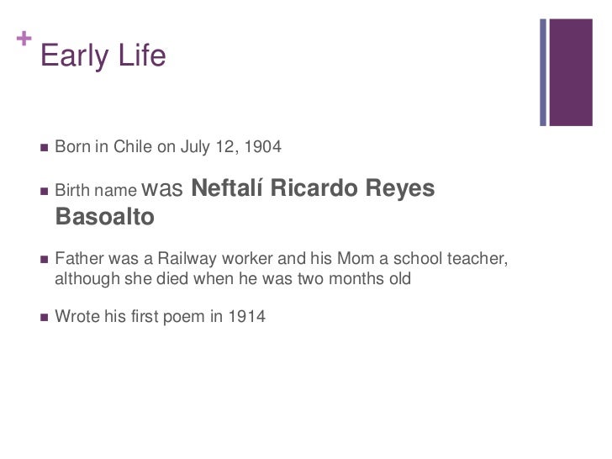Select the Wrote his first poem line
The height and width of the screenshot is (459, 612).
(161, 317)
